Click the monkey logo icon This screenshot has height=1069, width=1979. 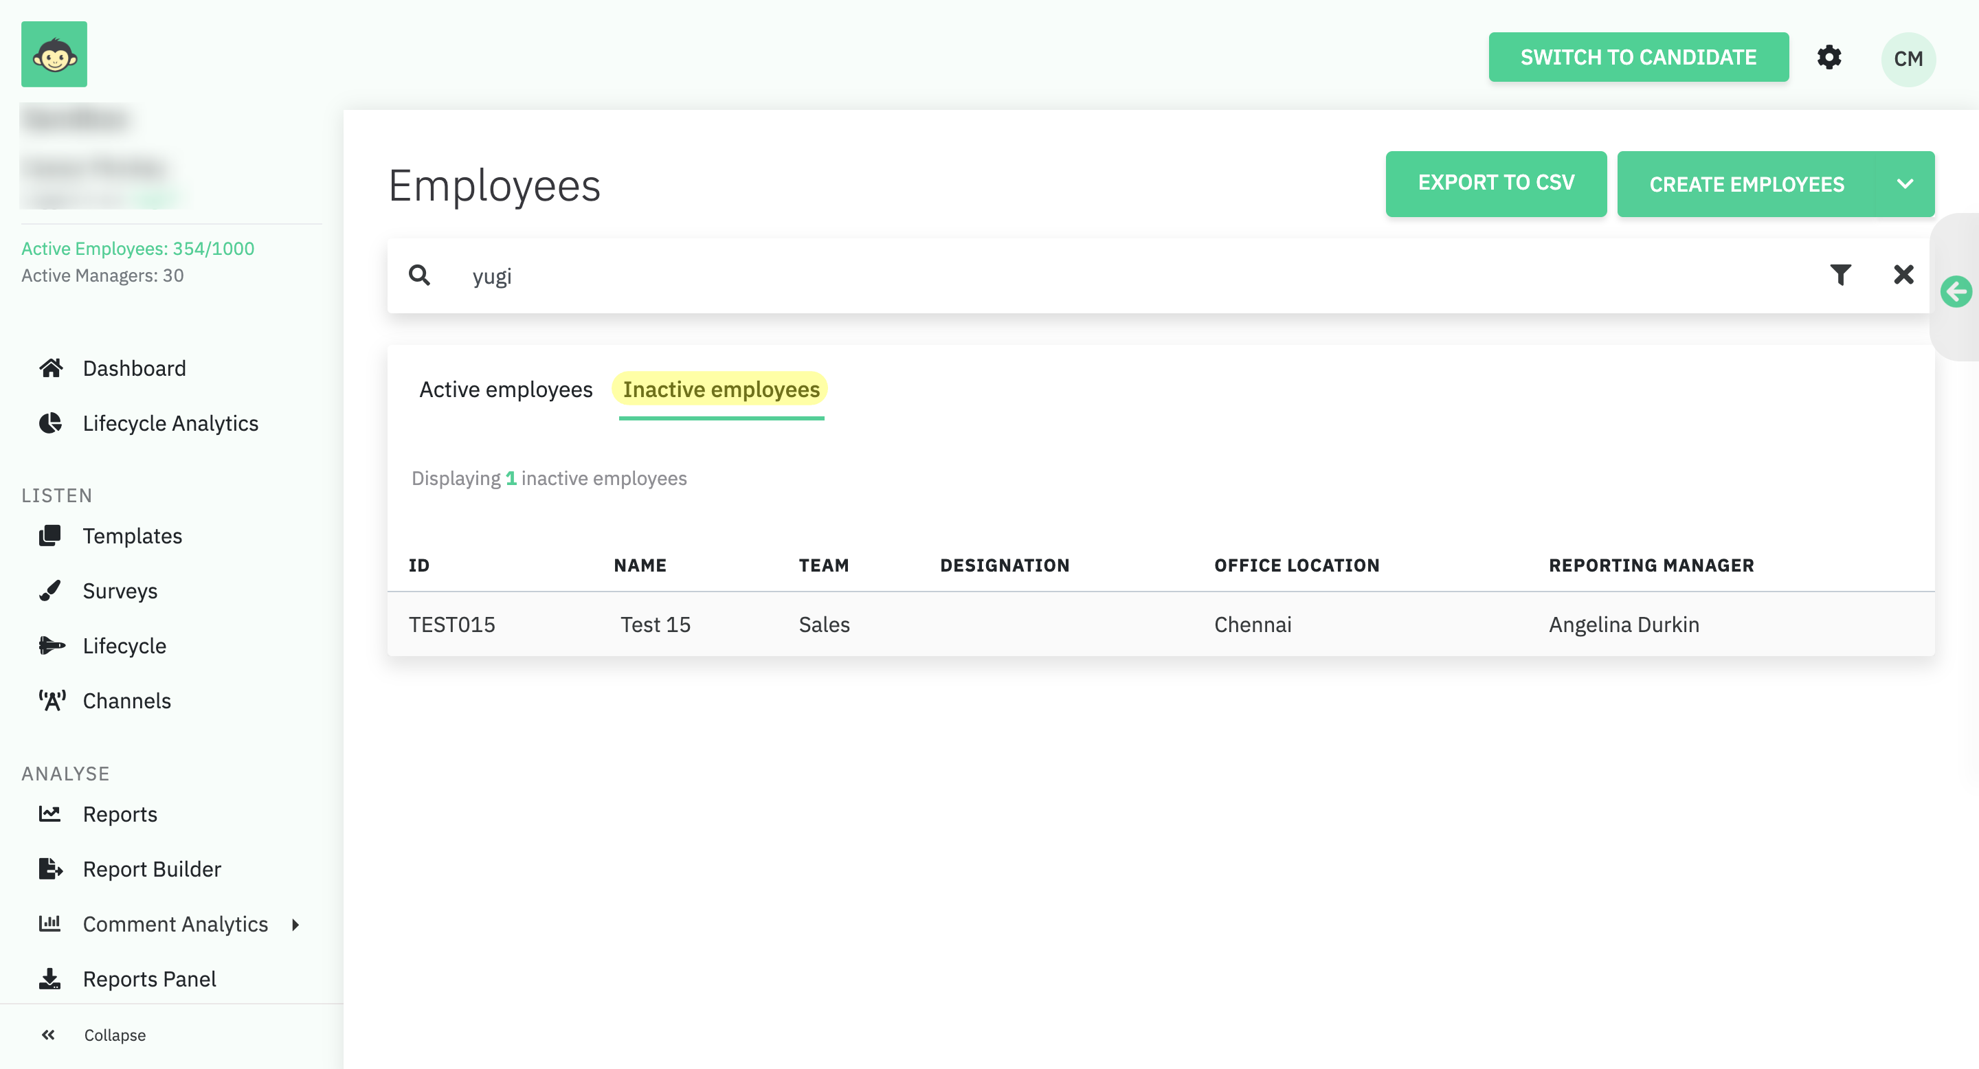[54, 54]
